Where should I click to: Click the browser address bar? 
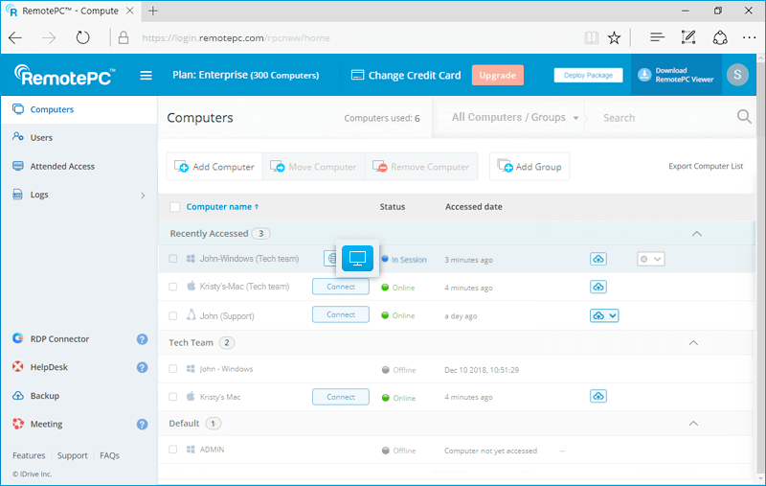point(342,37)
